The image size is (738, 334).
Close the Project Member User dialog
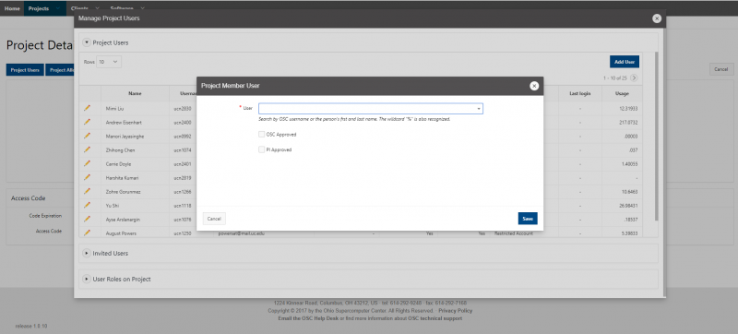(534, 86)
